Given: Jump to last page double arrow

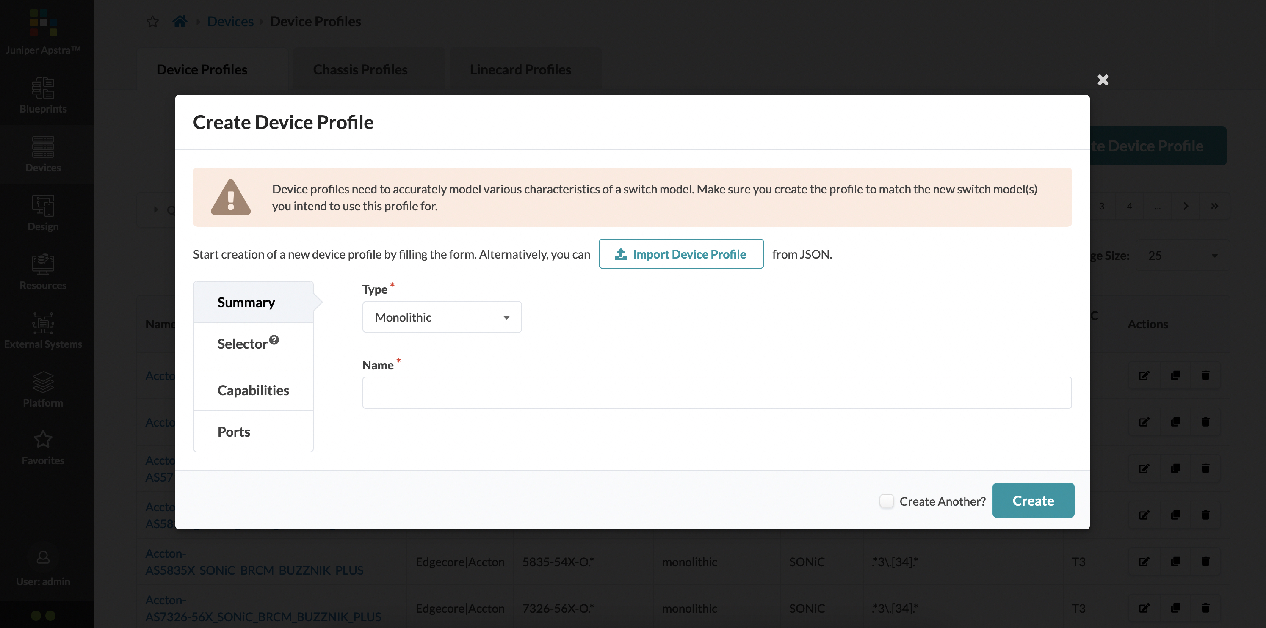Looking at the screenshot, I should click(1214, 206).
